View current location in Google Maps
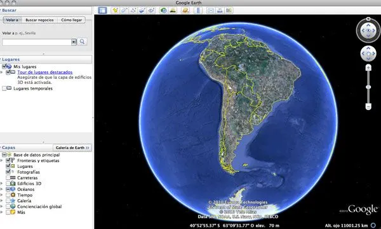 pos(229,10)
